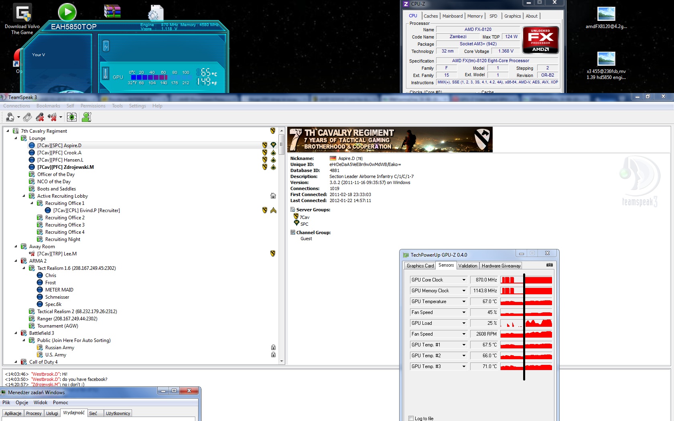Open the green play button desktop icon

pyautogui.click(x=67, y=12)
